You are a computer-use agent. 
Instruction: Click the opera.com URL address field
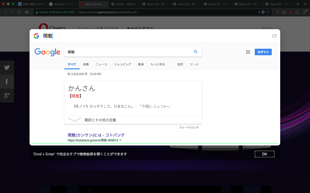pyautogui.click(x=108, y=12)
